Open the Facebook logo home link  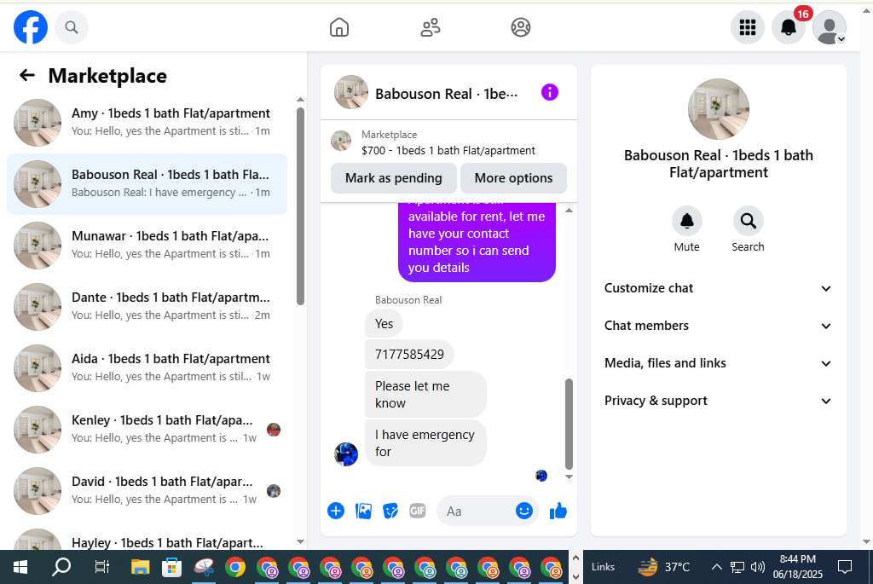pos(31,27)
